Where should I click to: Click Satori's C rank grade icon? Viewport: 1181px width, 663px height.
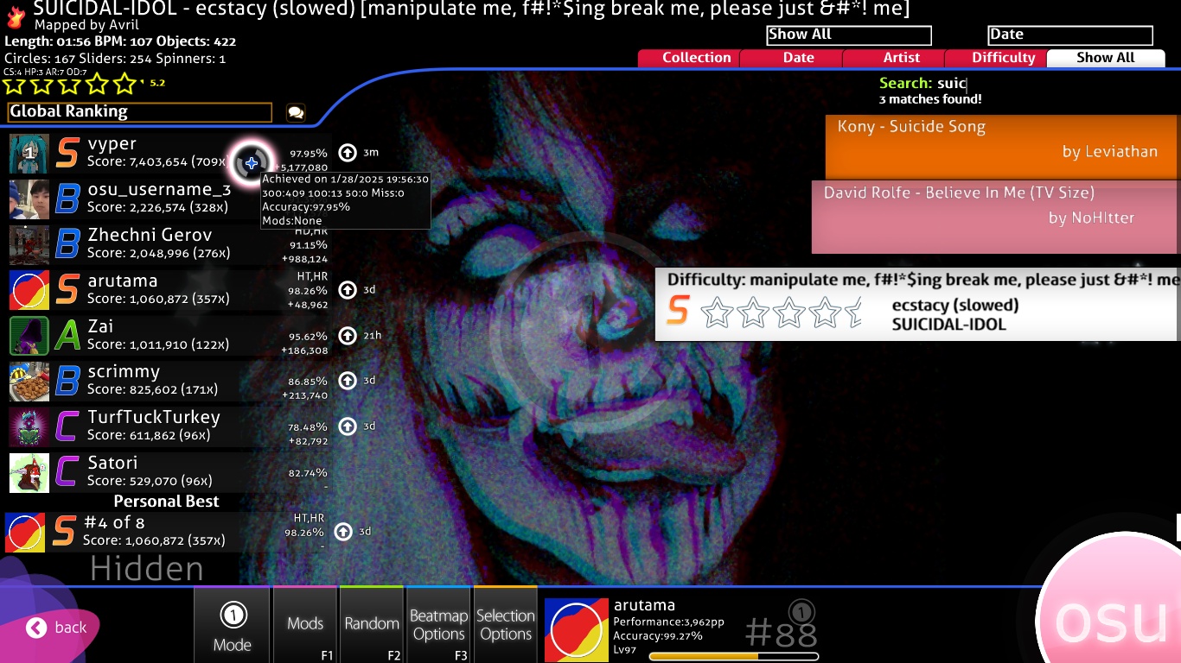[67, 472]
